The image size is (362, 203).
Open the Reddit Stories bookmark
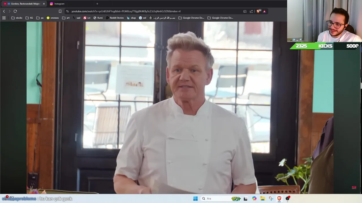[x=115, y=18]
